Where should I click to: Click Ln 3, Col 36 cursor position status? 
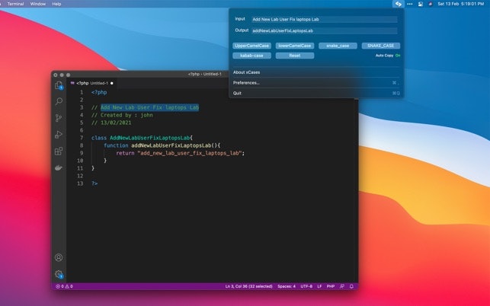pos(249,286)
